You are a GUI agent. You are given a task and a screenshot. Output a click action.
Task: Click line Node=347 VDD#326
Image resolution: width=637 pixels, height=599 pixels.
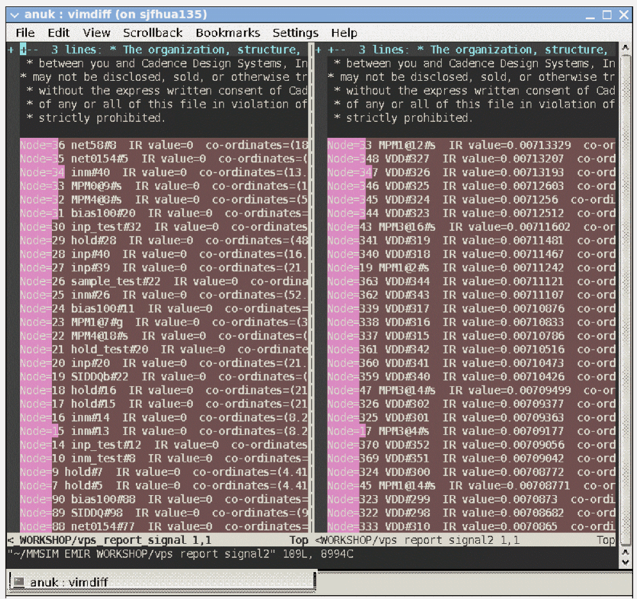pos(472,173)
